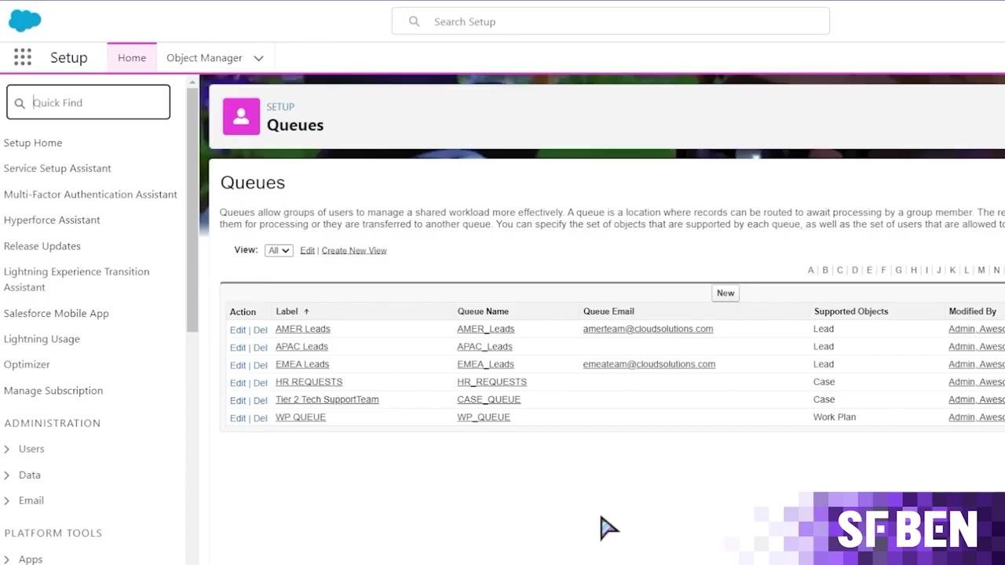Focus the Search Setup field
The width and height of the screenshot is (1005, 565).
610,21
